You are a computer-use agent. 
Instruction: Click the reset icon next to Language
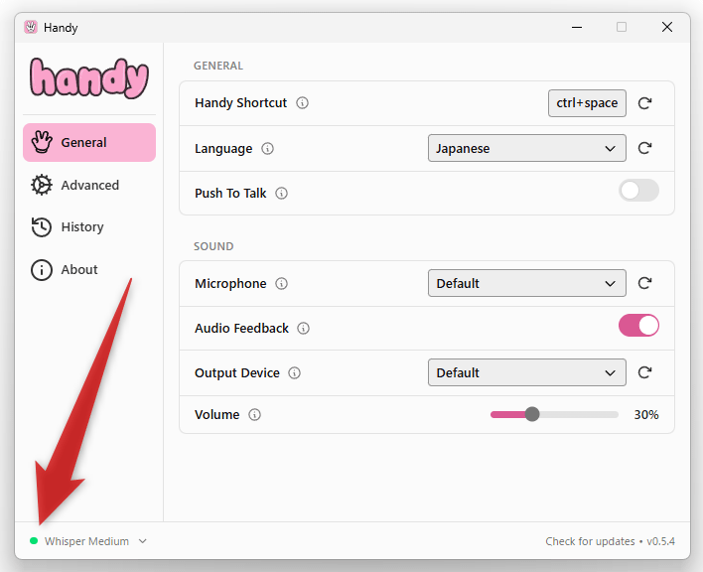[x=644, y=148]
